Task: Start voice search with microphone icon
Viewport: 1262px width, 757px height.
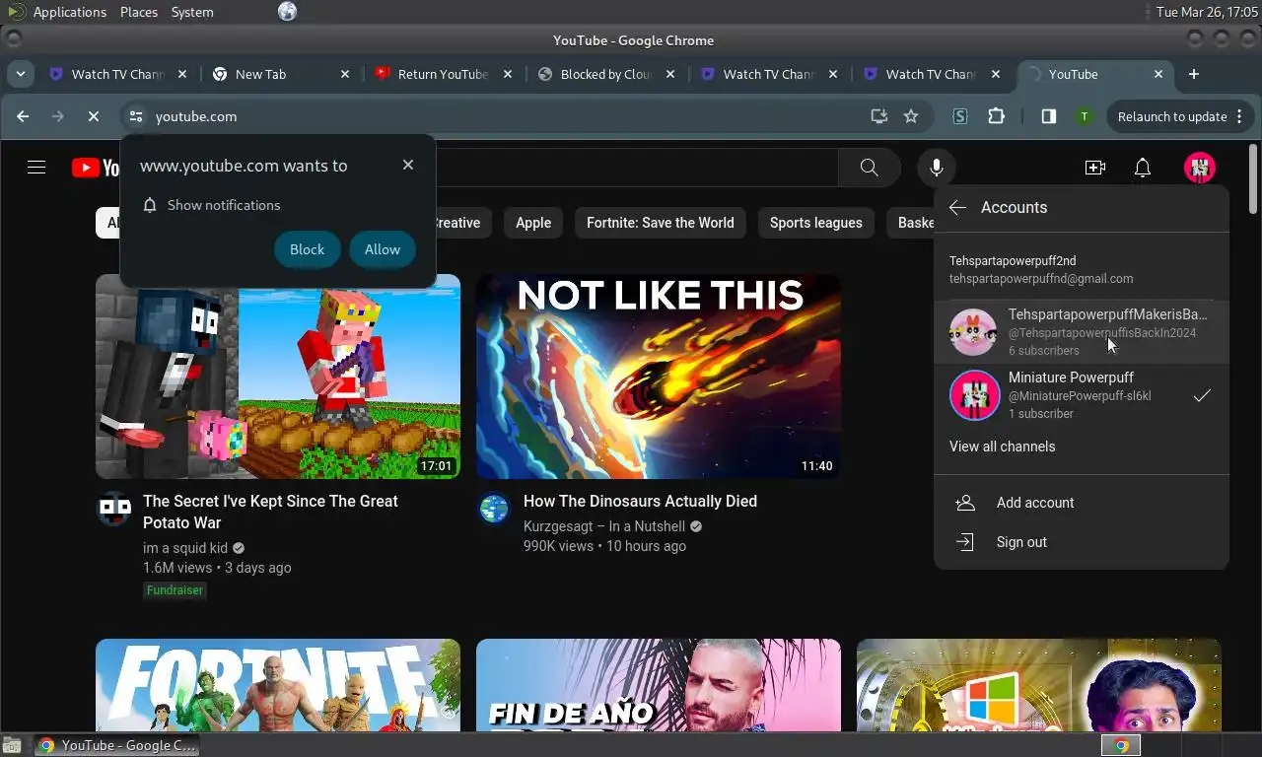Action: [937, 168]
